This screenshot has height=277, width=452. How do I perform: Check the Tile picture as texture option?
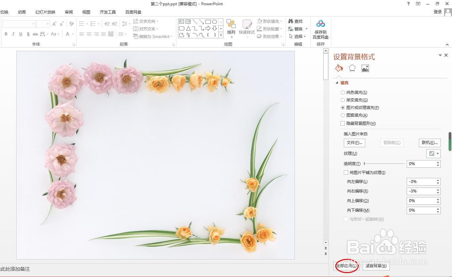click(x=346, y=172)
